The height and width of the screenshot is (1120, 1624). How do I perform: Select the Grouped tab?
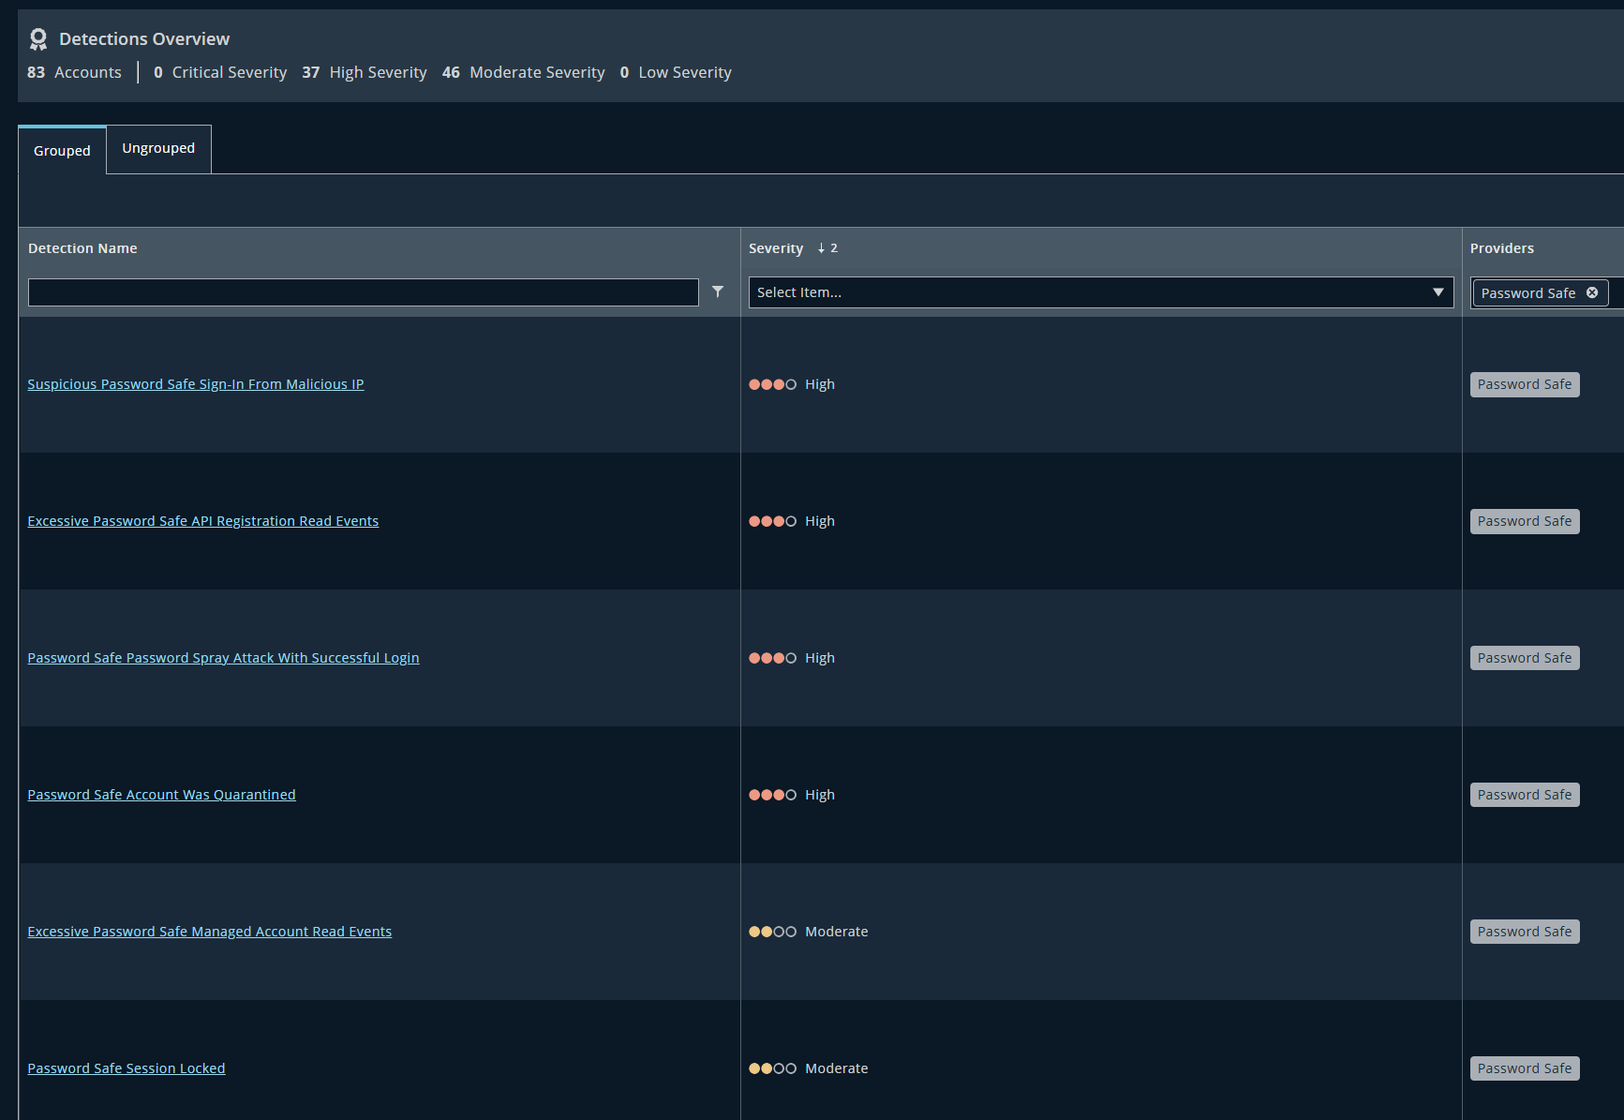tap(62, 151)
